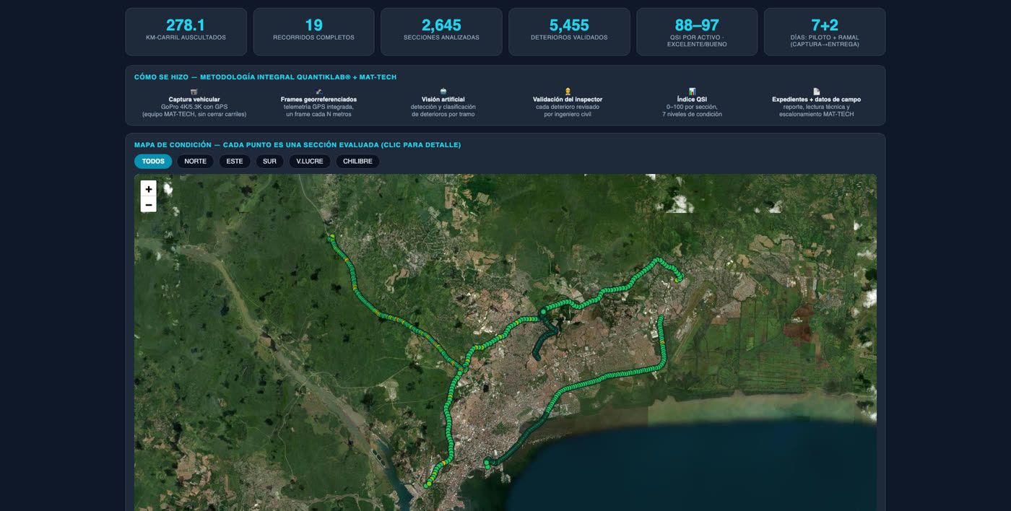
Task: Zoom in on the map
Action: pyautogui.click(x=148, y=189)
